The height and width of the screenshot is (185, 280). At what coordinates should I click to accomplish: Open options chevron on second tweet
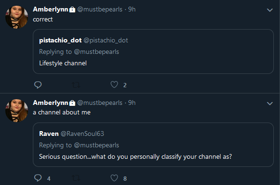(270, 103)
